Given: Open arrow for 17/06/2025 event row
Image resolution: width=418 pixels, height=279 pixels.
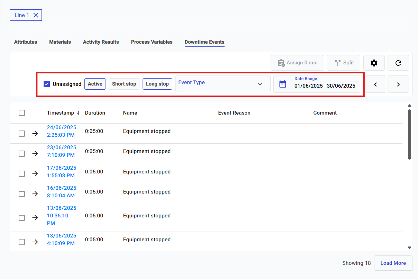Looking at the screenshot, I should tap(35, 174).
